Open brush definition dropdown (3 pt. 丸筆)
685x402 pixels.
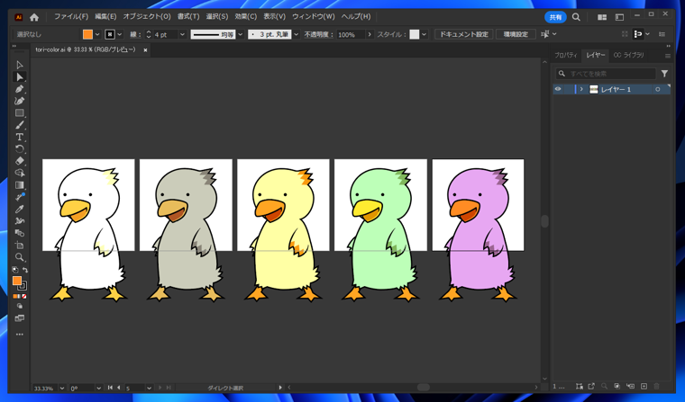click(x=297, y=34)
